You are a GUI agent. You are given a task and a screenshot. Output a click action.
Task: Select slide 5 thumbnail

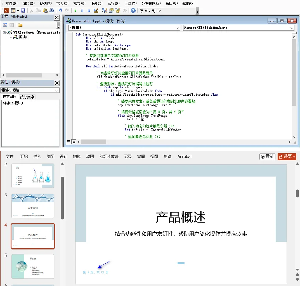pos(33,267)
